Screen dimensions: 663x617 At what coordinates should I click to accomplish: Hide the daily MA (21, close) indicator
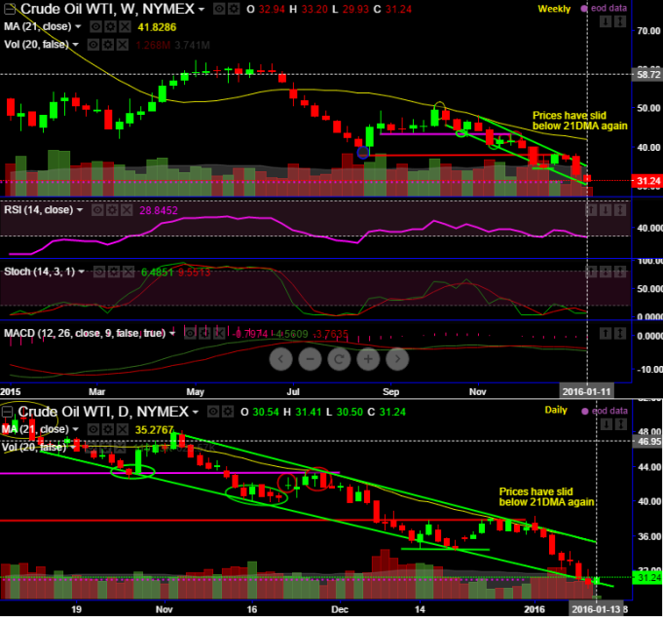(93, 430)
